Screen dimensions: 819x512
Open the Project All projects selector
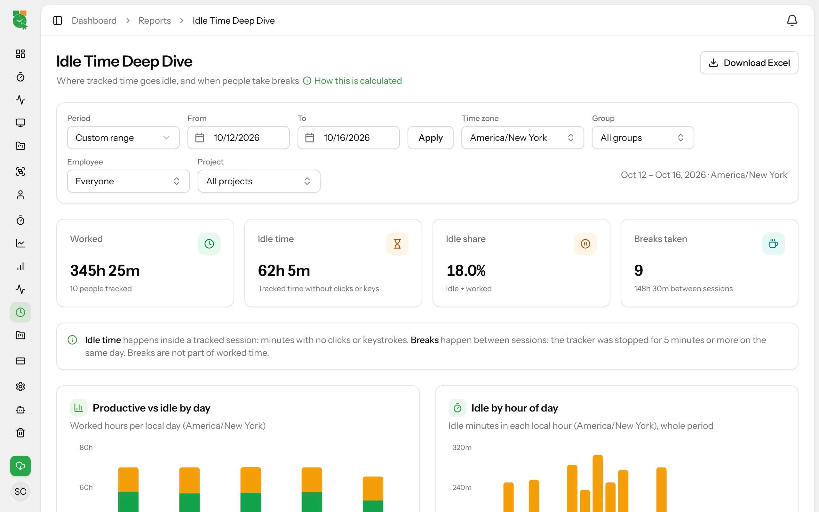point(259,181)
